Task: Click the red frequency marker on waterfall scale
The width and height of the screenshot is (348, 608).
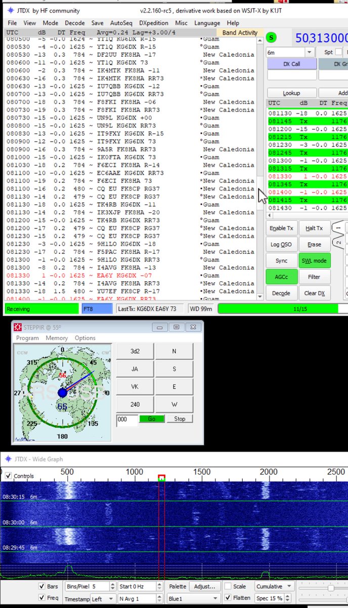Action: pyautogui.click(x=161, y=478)
